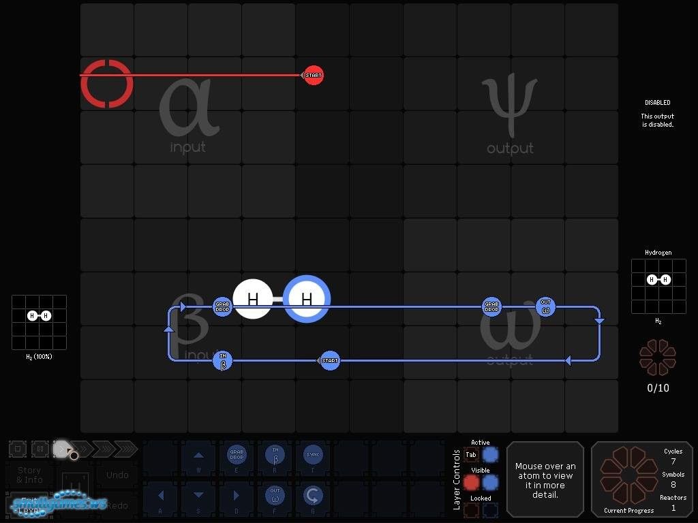The image size is (698, 523).
Task: Click the blue START node on the path
Action: pos(330,361)
